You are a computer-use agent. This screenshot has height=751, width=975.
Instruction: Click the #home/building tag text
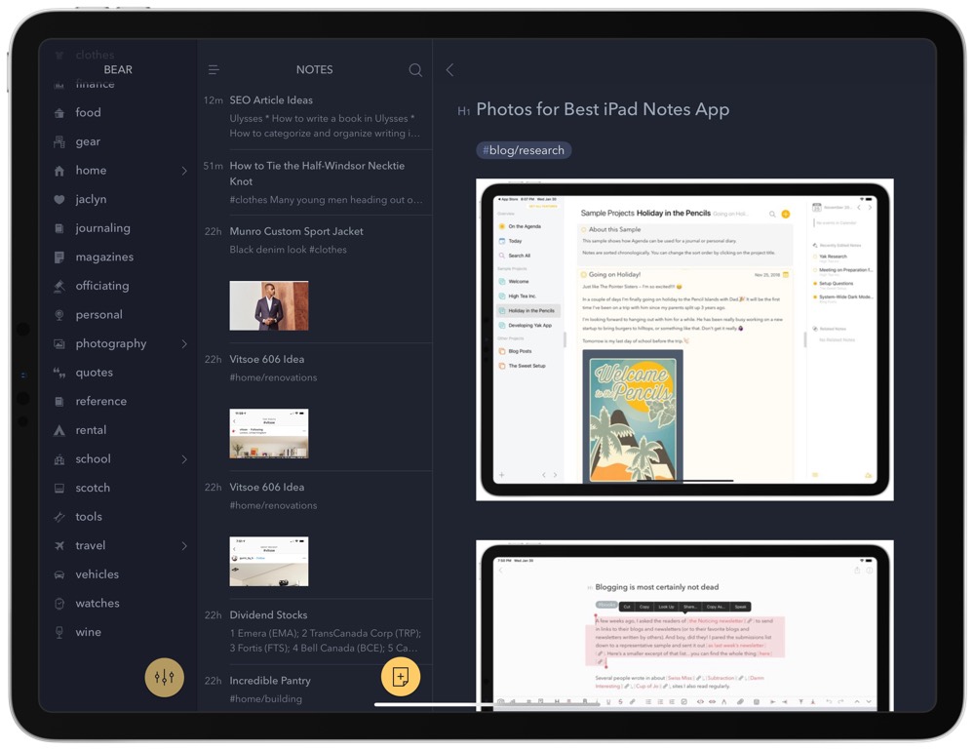pos(265,698)
